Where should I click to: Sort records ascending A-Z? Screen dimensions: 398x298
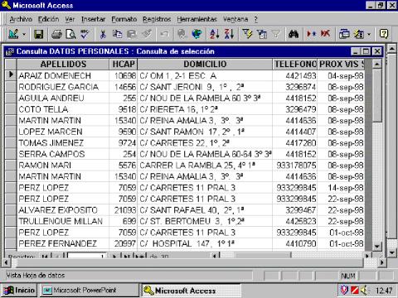point(215,34)
